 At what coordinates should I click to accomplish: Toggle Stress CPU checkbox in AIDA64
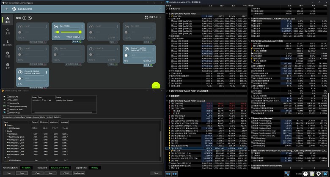(8, 97)
